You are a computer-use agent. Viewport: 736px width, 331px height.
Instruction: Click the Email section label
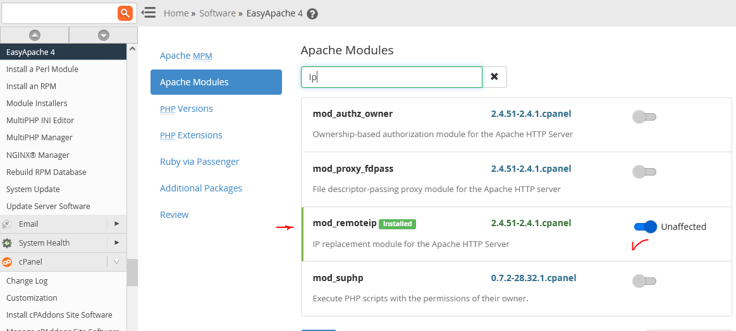click(x=28, y=224)
